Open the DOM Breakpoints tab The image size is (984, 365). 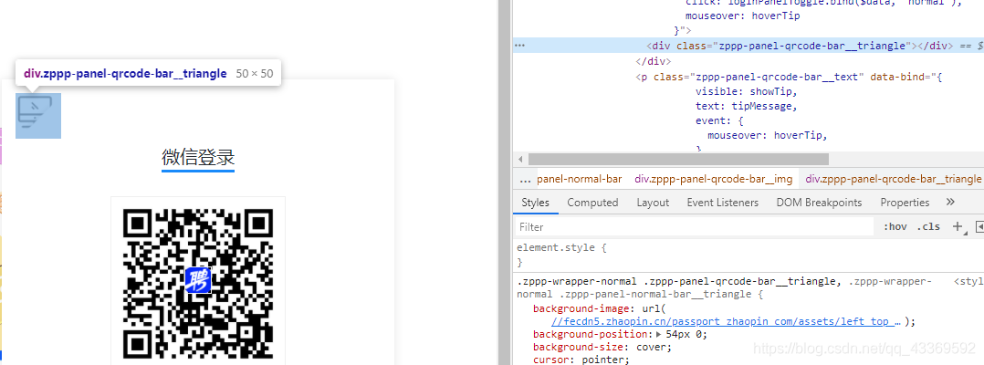[819, 203]
